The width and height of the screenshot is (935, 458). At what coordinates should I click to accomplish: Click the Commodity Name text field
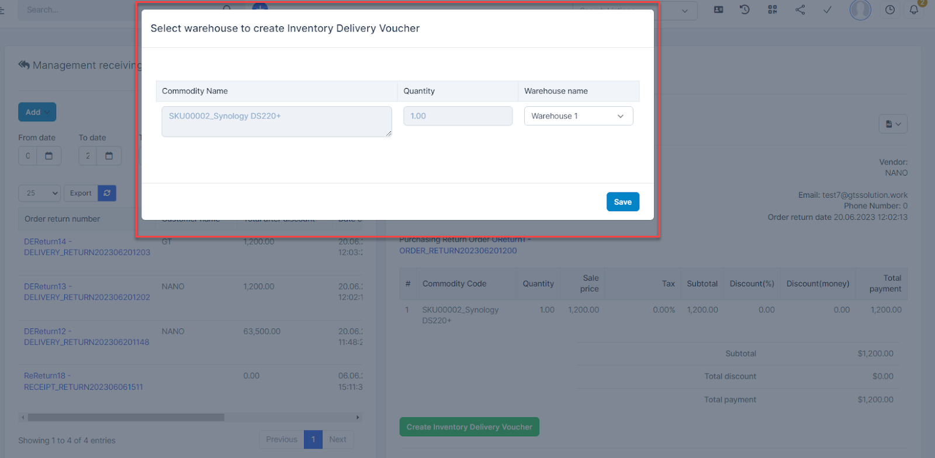point(276,121)
